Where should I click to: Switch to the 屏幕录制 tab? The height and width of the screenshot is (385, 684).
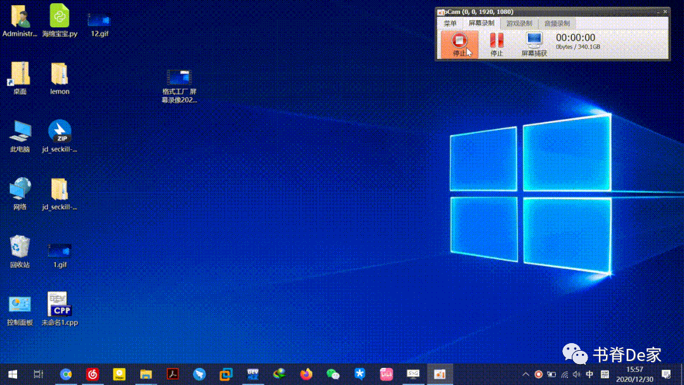pyautogui.click(x=481, y=23)
